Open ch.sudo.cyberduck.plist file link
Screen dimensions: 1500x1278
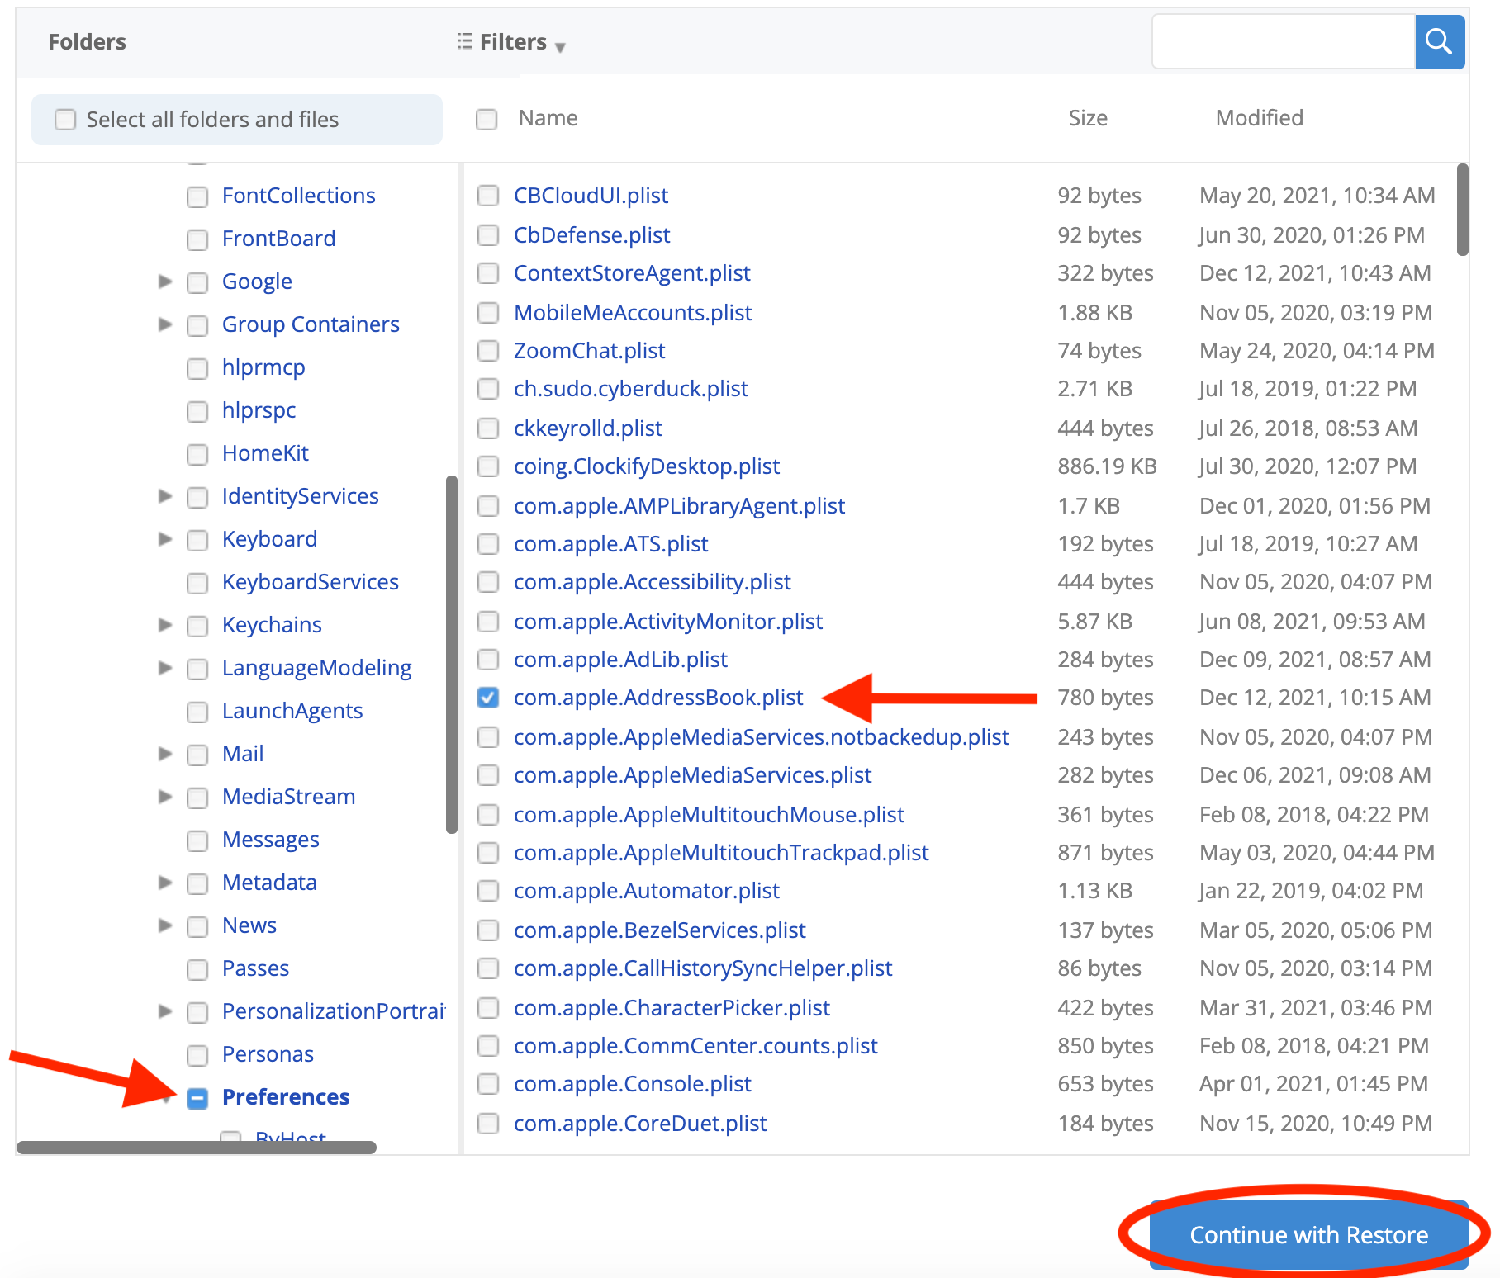631,389
